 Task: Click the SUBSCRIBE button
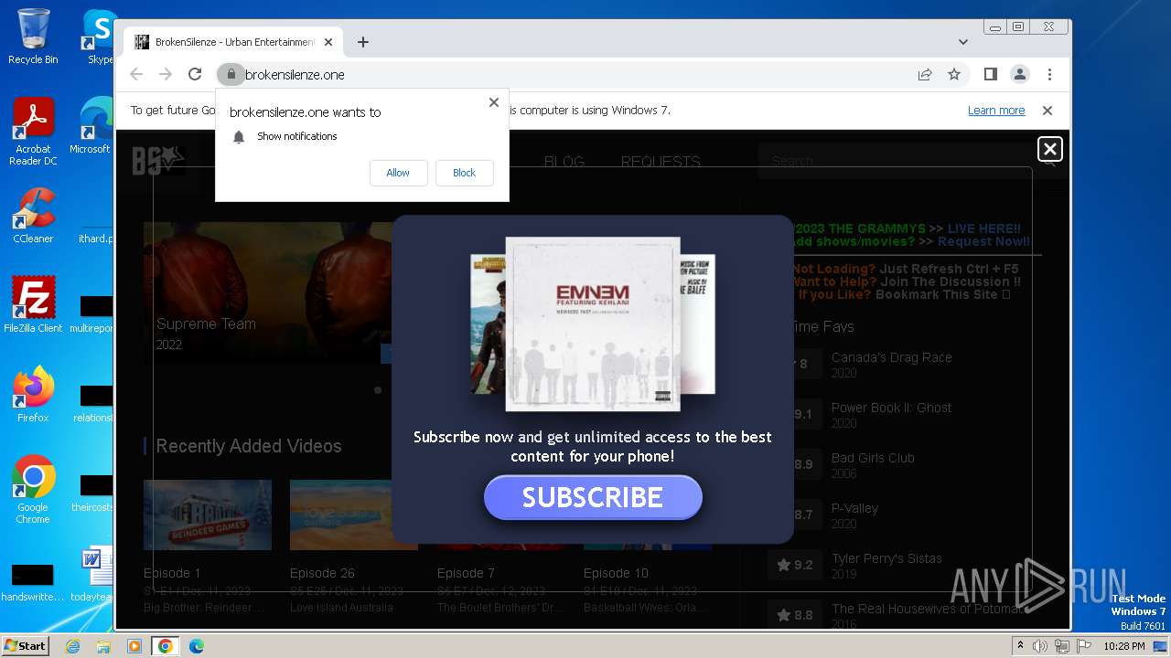[x=593, y=497]
